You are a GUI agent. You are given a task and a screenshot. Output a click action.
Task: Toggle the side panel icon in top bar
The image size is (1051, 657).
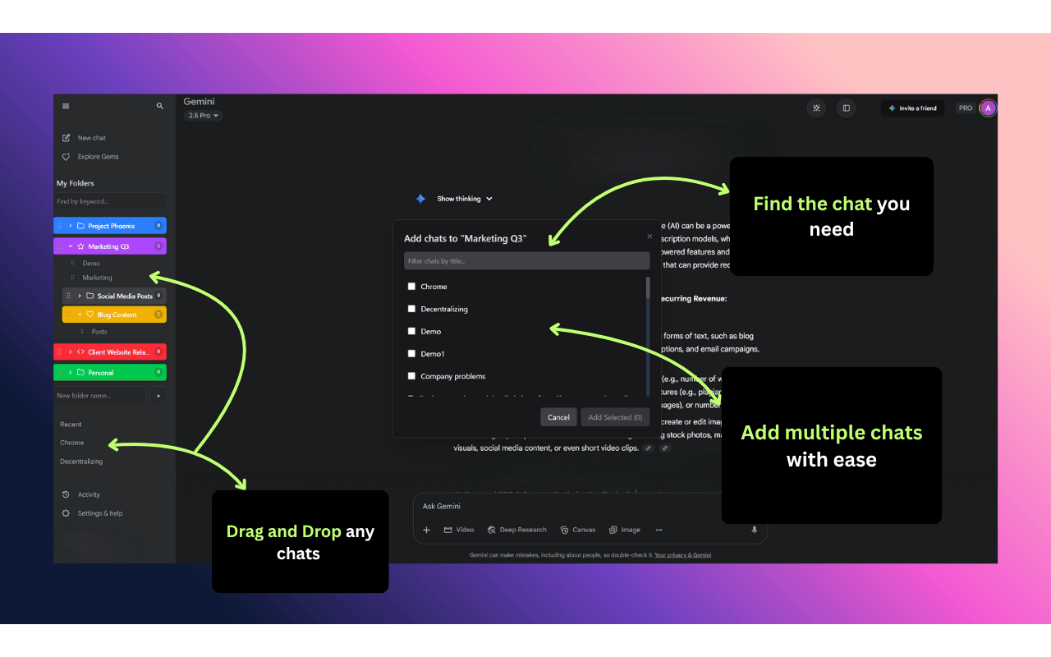click(x=847, y=108)
